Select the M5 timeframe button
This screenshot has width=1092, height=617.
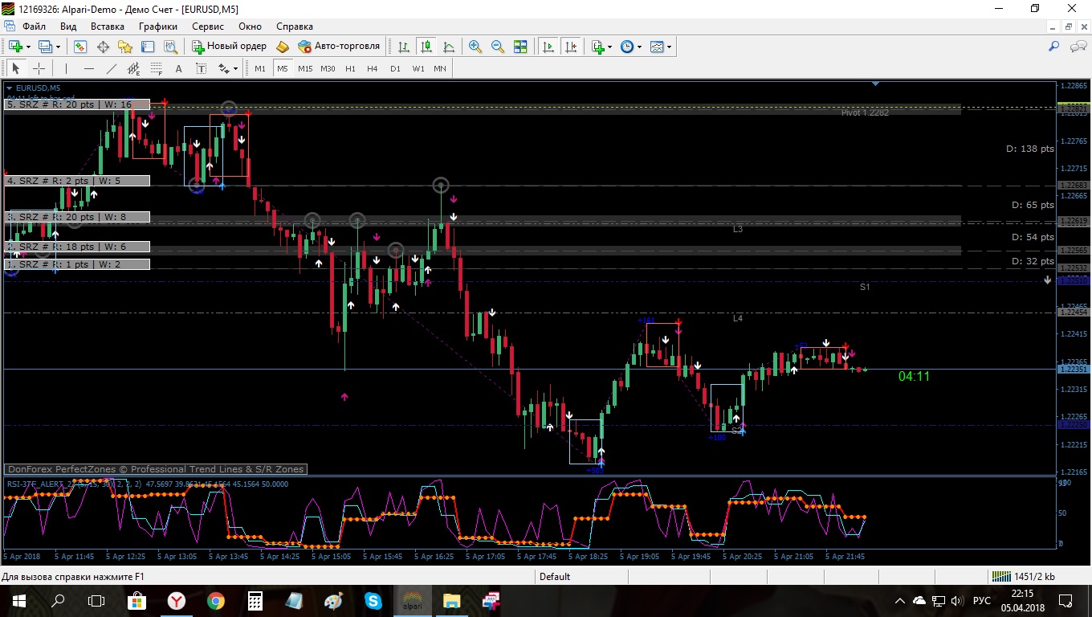coord(283,68)
